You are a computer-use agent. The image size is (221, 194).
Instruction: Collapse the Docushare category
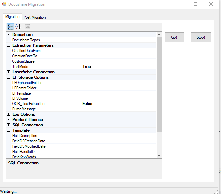coord(9,34)
